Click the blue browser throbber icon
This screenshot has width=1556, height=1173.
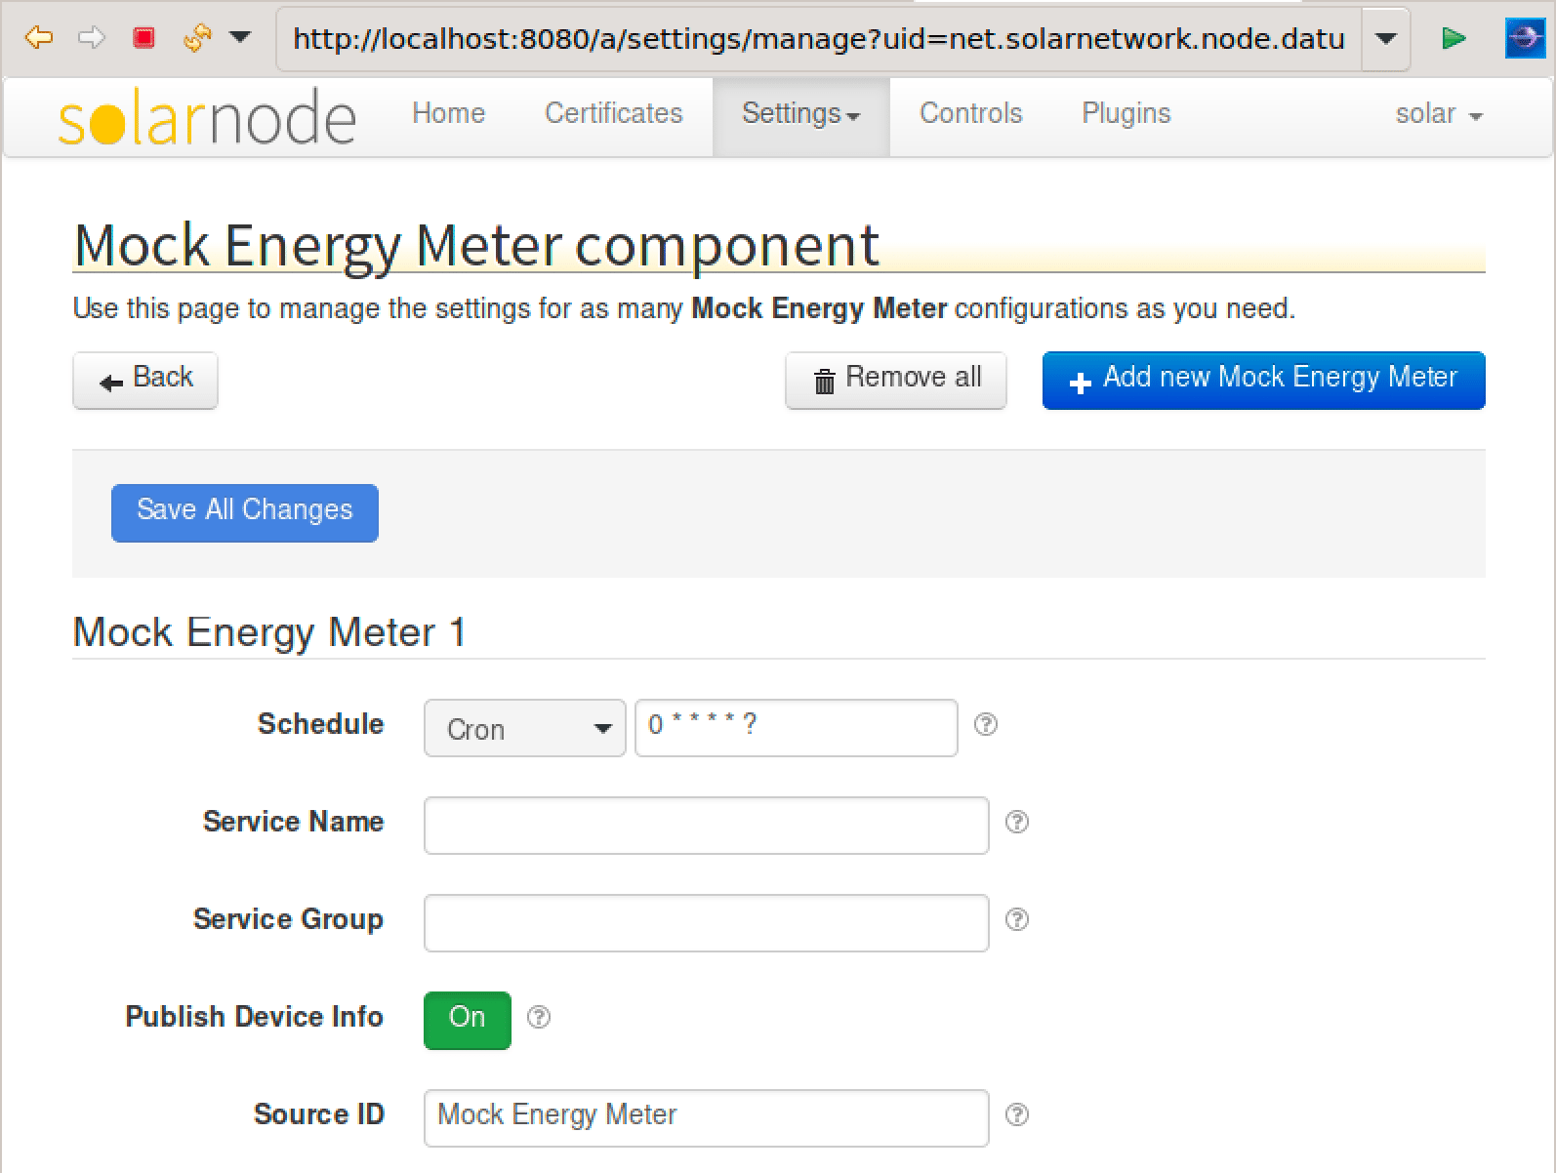[1525, 39]
